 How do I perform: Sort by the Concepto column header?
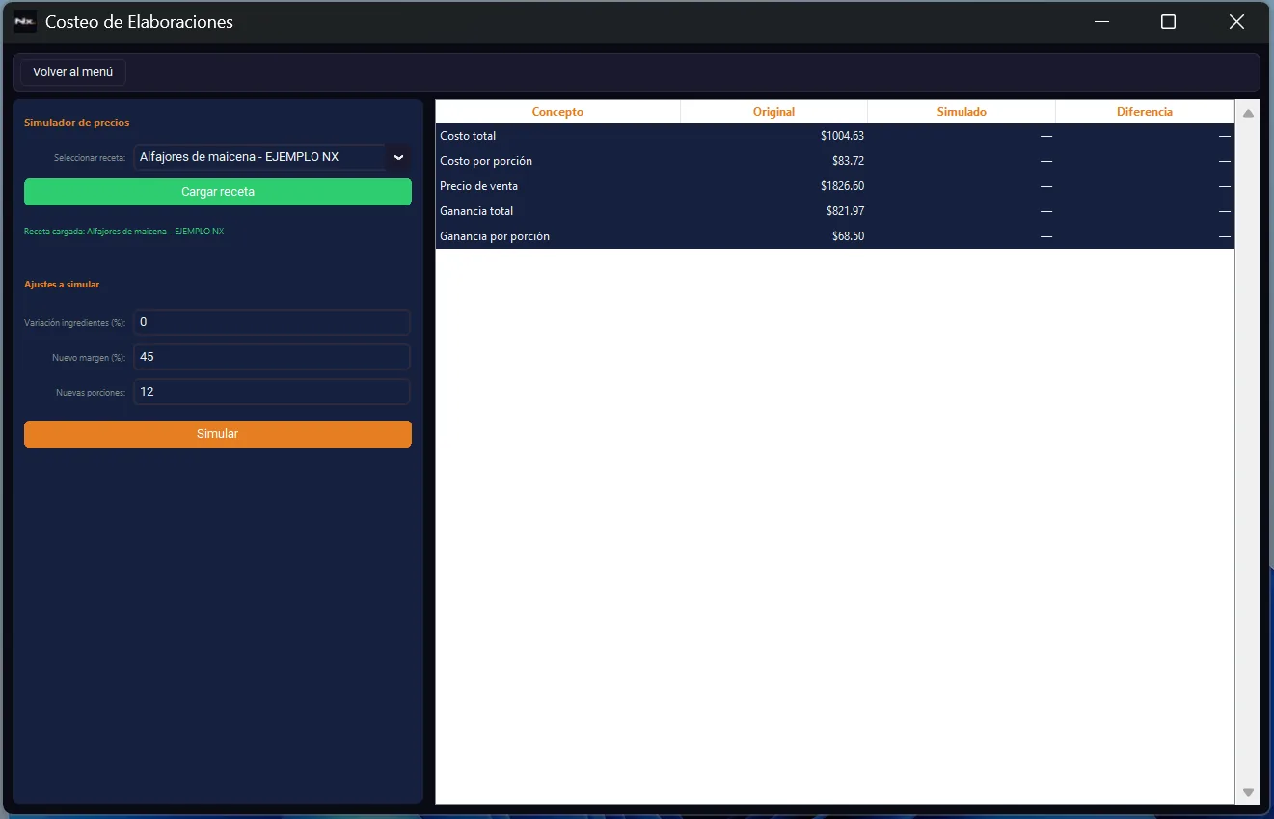tap(557, 112)
